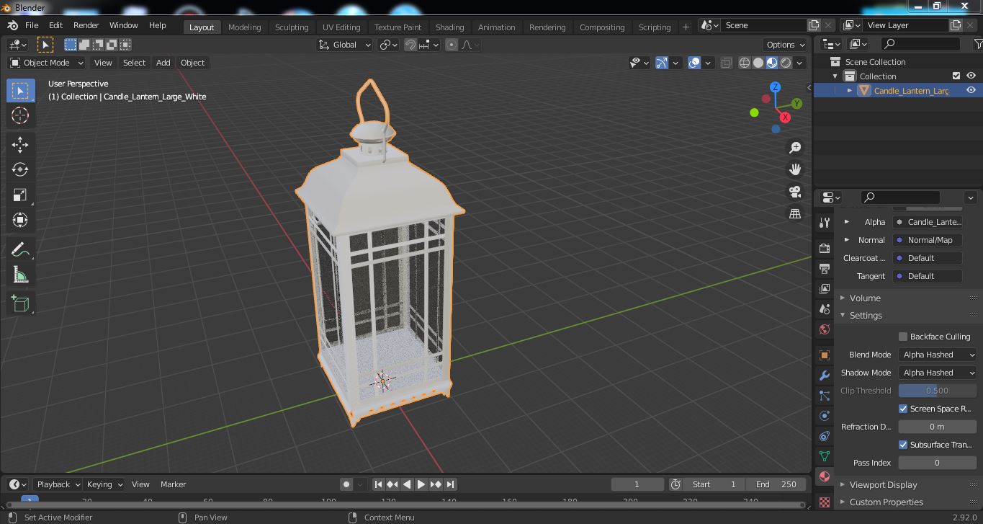
Task: Switch perspective/orthographic with grid icon
Action: [795, 213]
